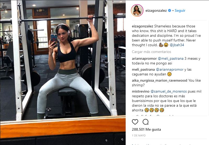Click the heart like icon

coord(135,122)
